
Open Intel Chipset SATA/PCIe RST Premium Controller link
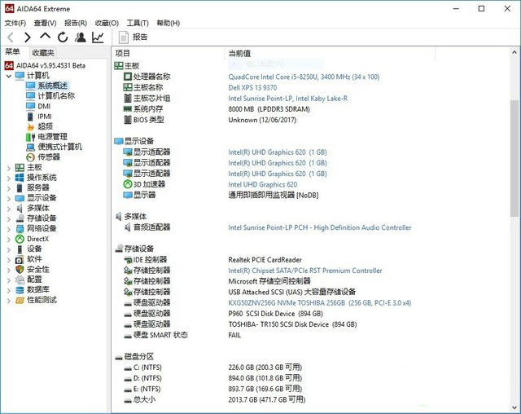pyautogui.click(x=305, y=271)
